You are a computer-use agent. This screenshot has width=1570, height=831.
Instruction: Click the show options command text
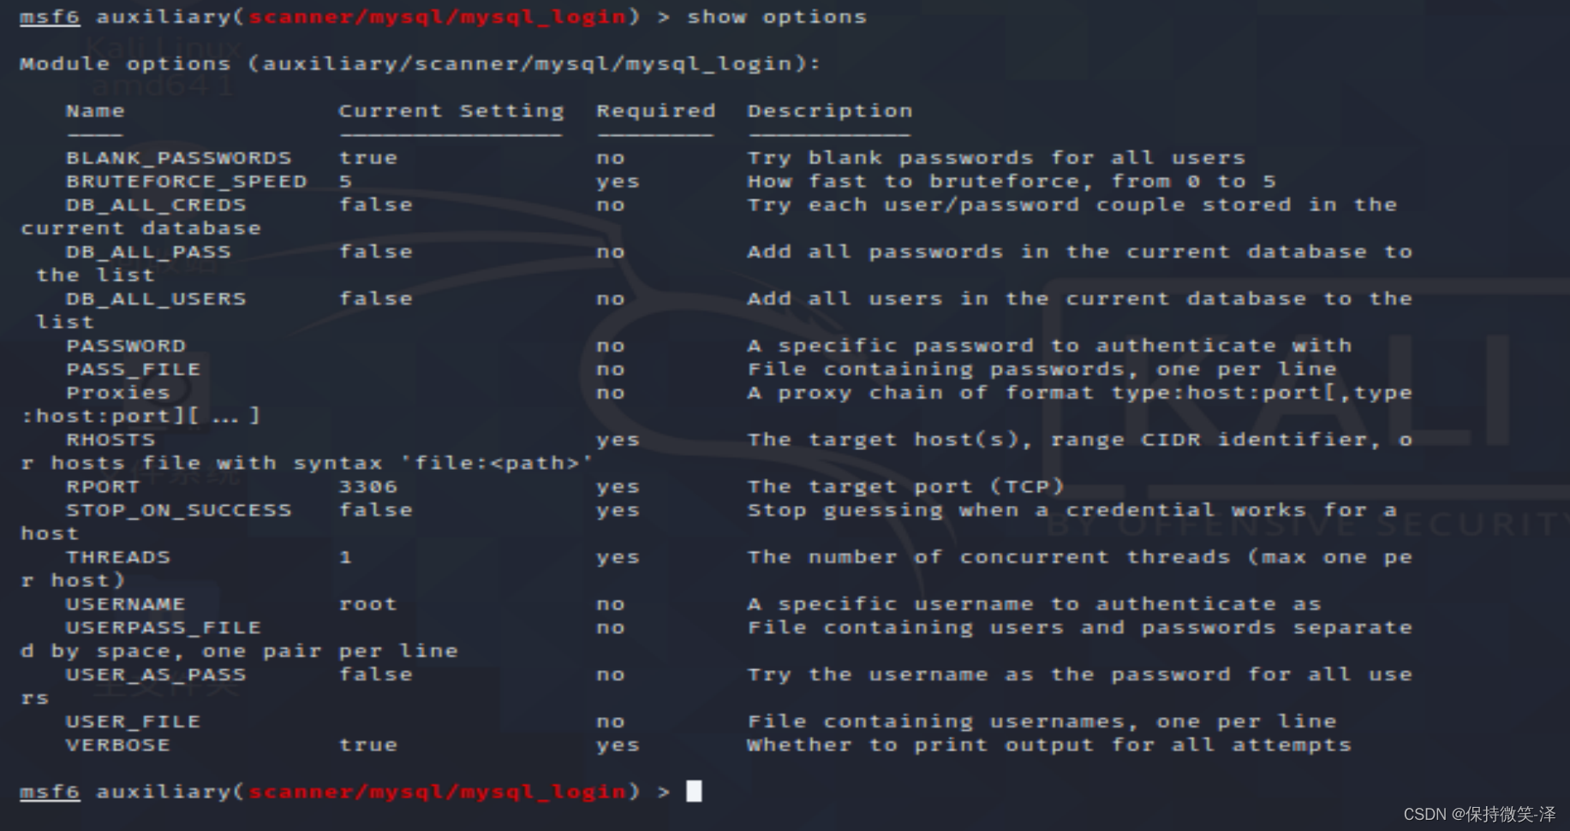[x=777, y=17]
